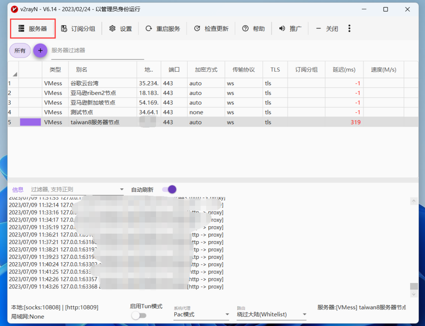425x326 pixels.
Task: Click the 2023/07/09 11:43:26 log line
Action: (116, 287)
